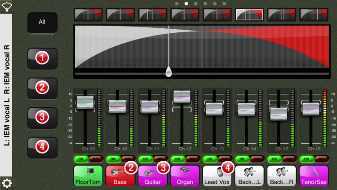Turn off Ch 09 with OFF button
Viewport: 337px width, 190px height.
click(x=96, y=159)
